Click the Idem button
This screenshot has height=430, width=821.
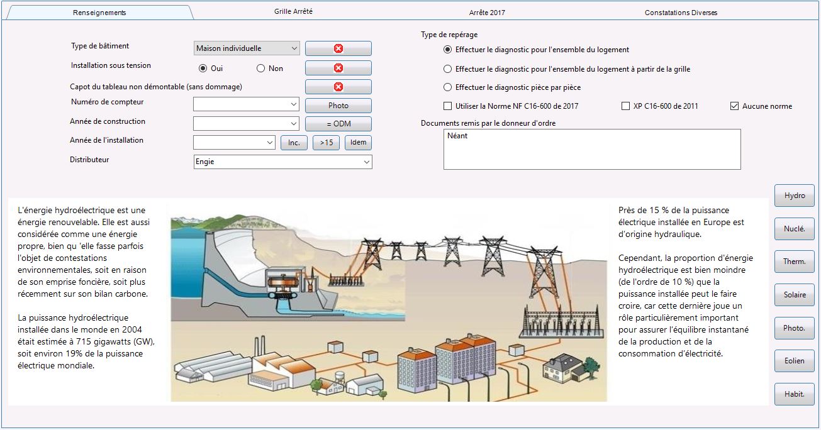[x=359, y=143]
